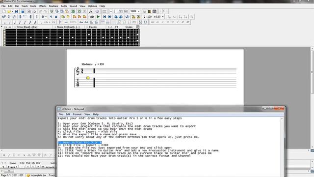Click the help icon beside Scales
314x177 pixels.
pos(137,27)
